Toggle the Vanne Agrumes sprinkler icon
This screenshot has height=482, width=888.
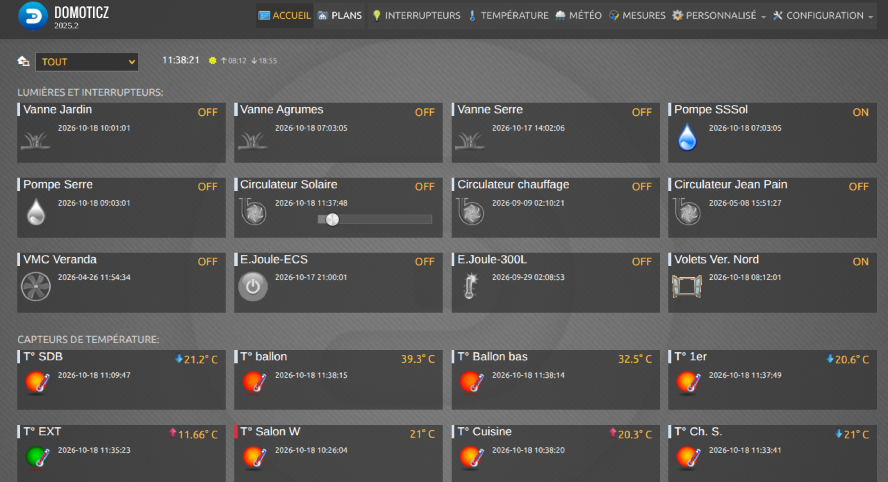pyautogui.click(x=253, y=141)
